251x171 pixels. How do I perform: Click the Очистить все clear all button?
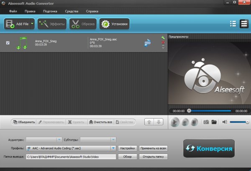101,122
